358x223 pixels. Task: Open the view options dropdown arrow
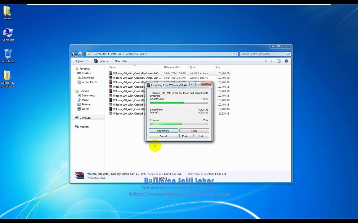pos(271,61)
